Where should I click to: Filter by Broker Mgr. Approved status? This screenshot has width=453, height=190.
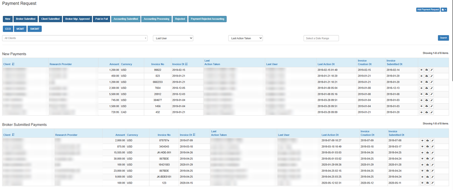(x=78, y=19)
